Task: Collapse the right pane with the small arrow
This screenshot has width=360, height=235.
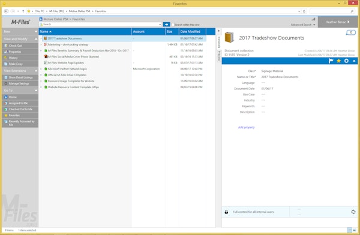Action: click(218, 31)
